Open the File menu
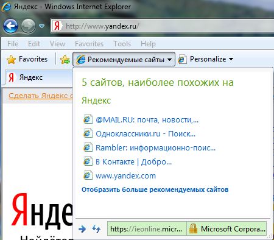 pyautogui.click(x=13, y=44)
